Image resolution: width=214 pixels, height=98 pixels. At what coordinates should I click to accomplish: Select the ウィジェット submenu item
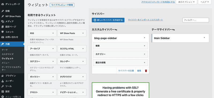7,58
